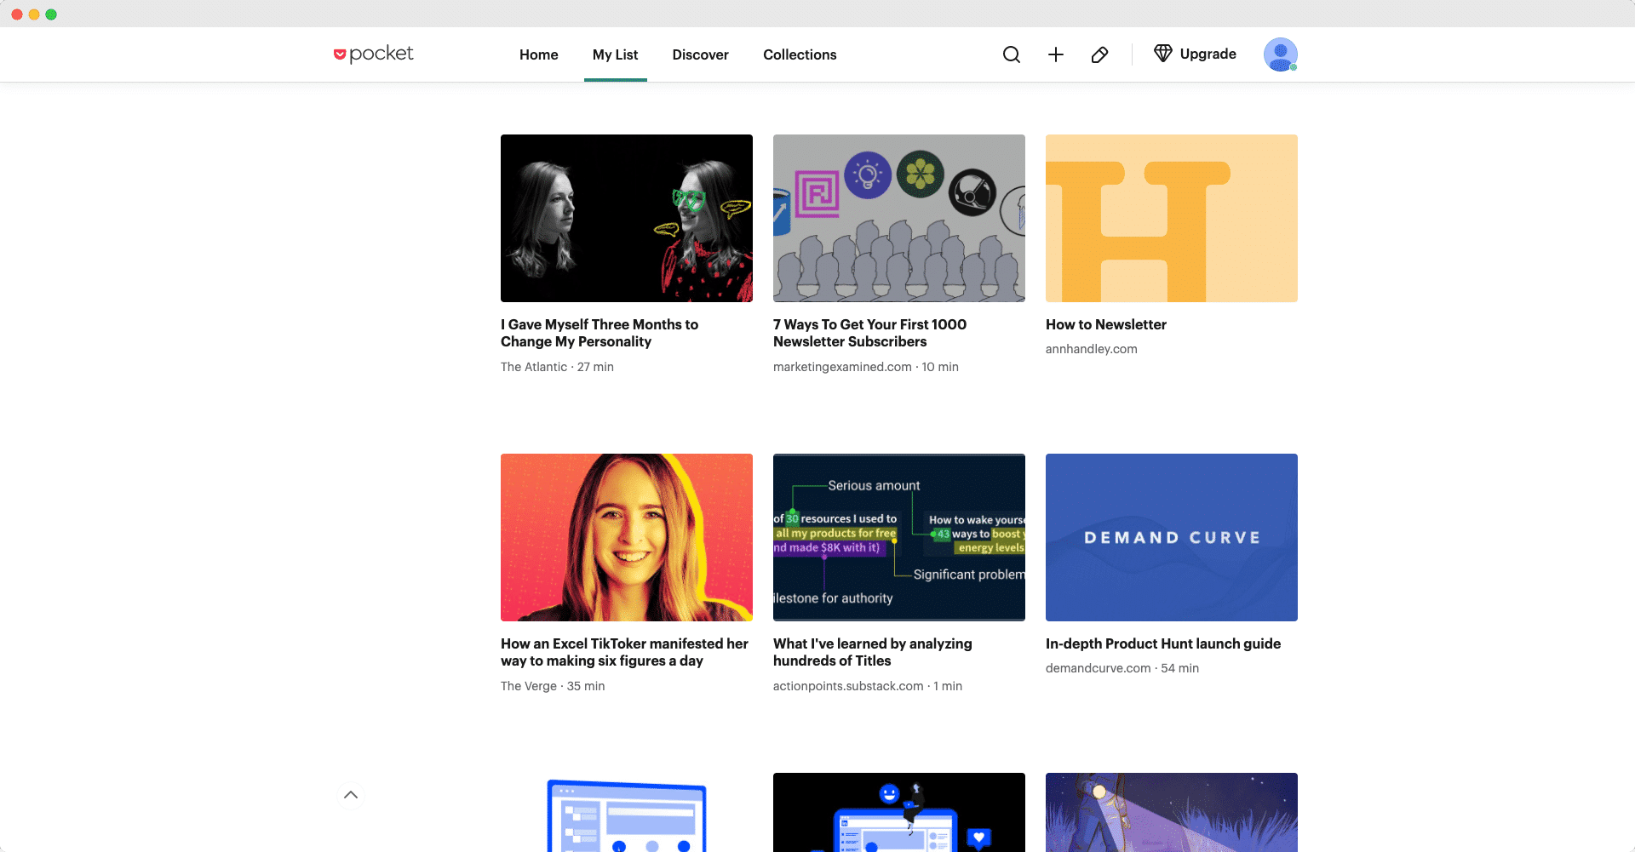Image resolution: width=1635 pixels, height=852 pixels.
Task: Click the smiling woman Verge thumbnail
Action: pyautogui.click(x=627, y=537)
